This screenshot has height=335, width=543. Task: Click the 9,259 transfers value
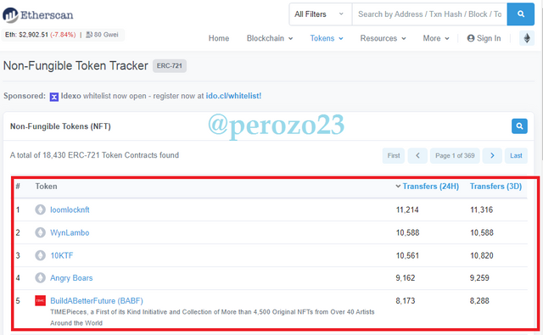[x=479, y=278]
